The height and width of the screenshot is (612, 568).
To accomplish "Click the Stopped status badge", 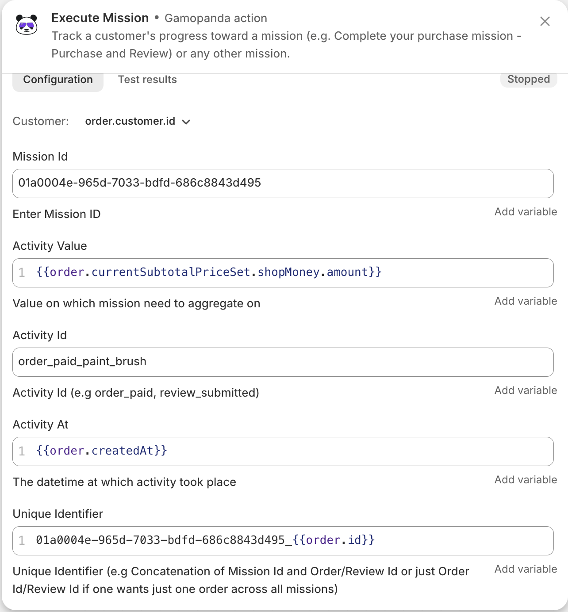I will (x=529, y=79).
